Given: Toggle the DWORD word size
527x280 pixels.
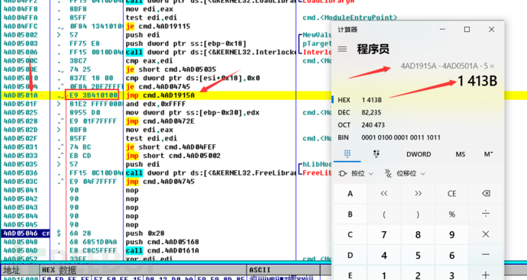Looking at the screenshot, I should coord(419,154).
